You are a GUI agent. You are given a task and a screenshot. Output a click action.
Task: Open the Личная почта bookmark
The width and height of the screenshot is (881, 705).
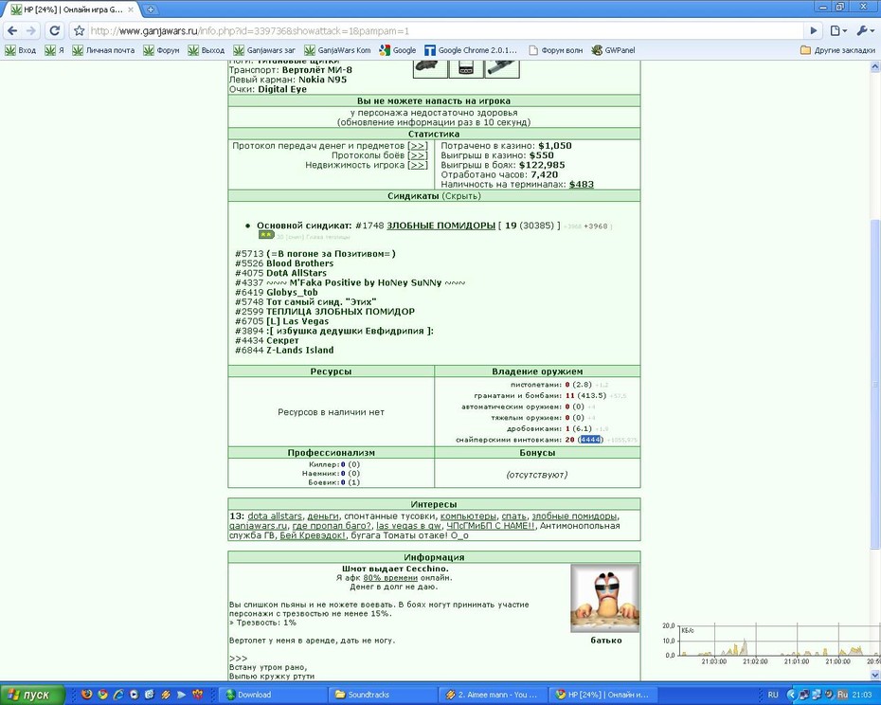tap(103, 50)
